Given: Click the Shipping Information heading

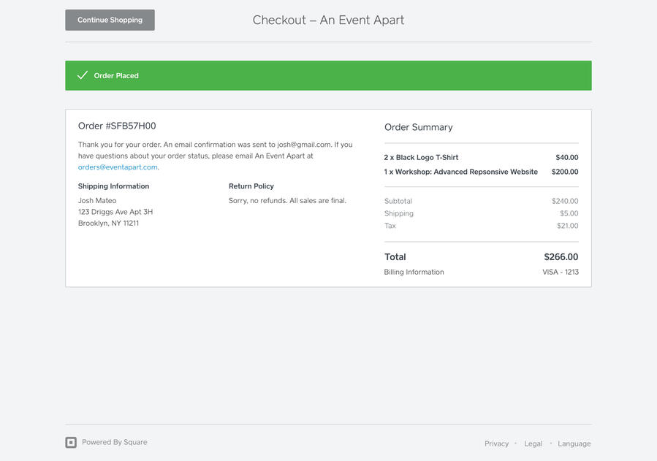Looking at the screenshot, I should (113, 186).
